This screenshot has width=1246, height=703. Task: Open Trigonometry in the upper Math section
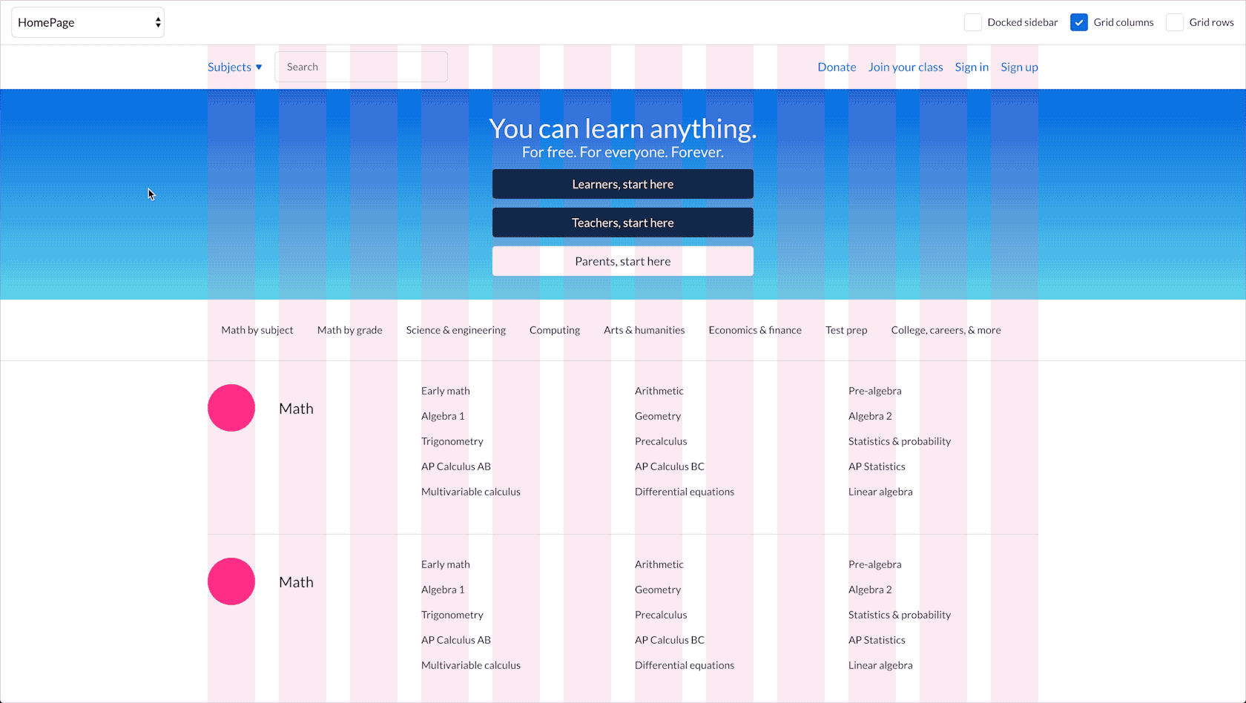click(x=452, y=441)
